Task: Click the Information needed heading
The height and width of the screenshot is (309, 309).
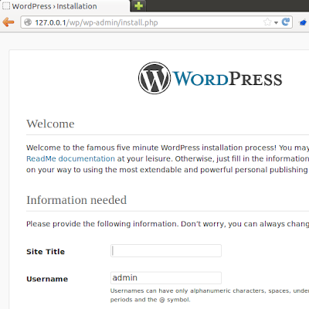Action: 76,200
